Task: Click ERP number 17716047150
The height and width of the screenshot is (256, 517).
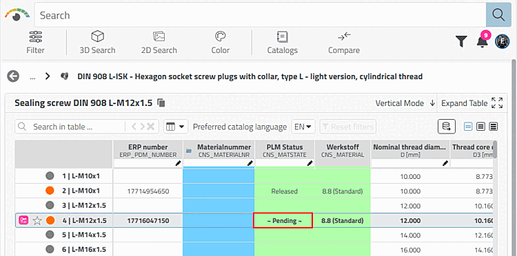Action: point(148,220)
